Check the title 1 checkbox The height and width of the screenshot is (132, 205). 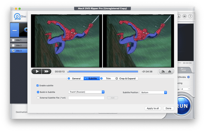point(13,40)
